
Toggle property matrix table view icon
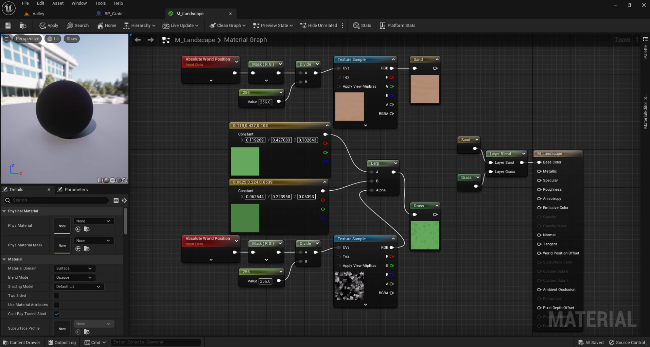(x=116, y=201)
